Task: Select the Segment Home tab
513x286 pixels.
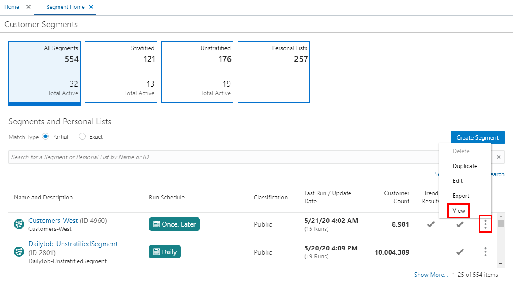Action: [x=65, y=7]
